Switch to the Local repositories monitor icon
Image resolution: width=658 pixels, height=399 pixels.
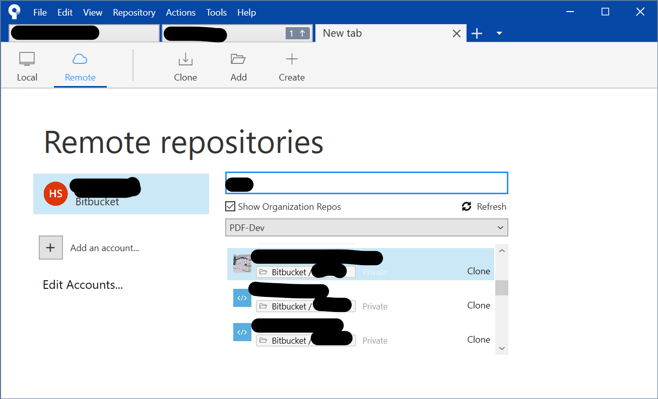click(x=27, y=59)
